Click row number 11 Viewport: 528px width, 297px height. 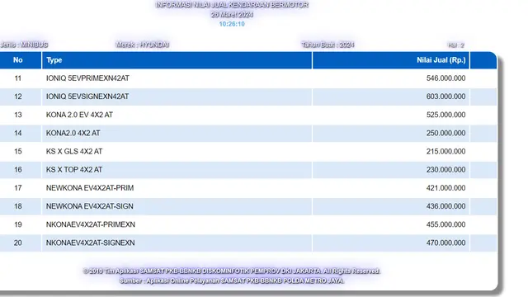[18, 78]
